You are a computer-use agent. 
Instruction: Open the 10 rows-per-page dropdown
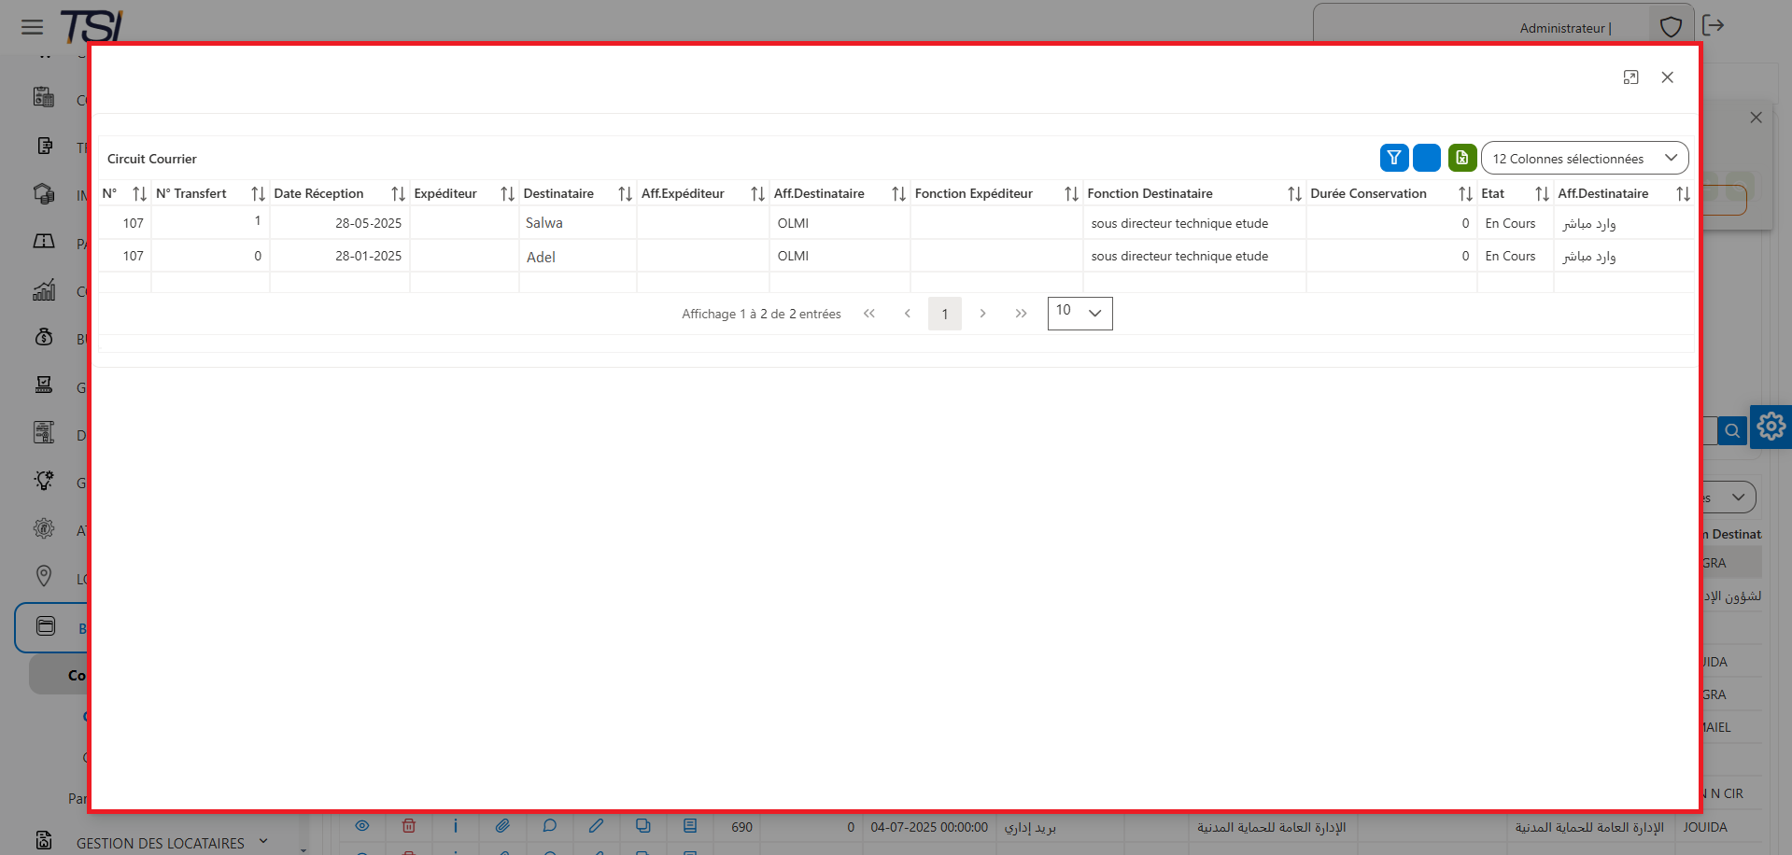[1079, 313]
